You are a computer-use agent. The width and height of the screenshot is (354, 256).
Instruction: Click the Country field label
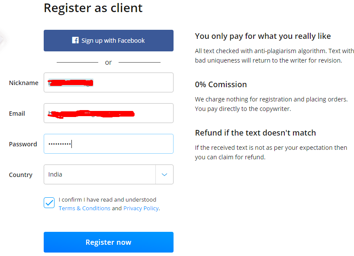tap(21, 175)
